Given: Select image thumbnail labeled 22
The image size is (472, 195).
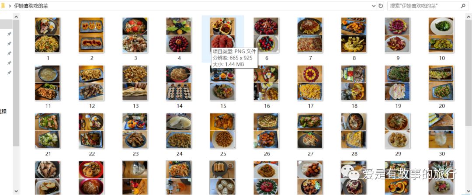Looking at the screenshot, I should coord(91,131).
